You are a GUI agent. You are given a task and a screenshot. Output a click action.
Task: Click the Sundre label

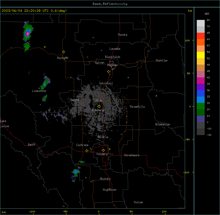[x=75, y=100]
